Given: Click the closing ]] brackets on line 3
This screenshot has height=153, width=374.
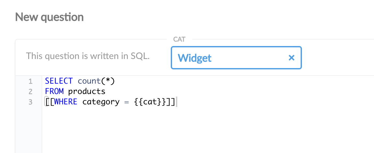Looking at the screenshot, I should click(x=171, y=102).
